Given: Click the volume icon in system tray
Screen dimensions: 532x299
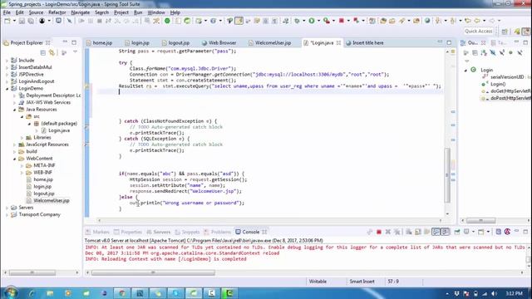Looking at the screenshot, I should coord(494,293).
